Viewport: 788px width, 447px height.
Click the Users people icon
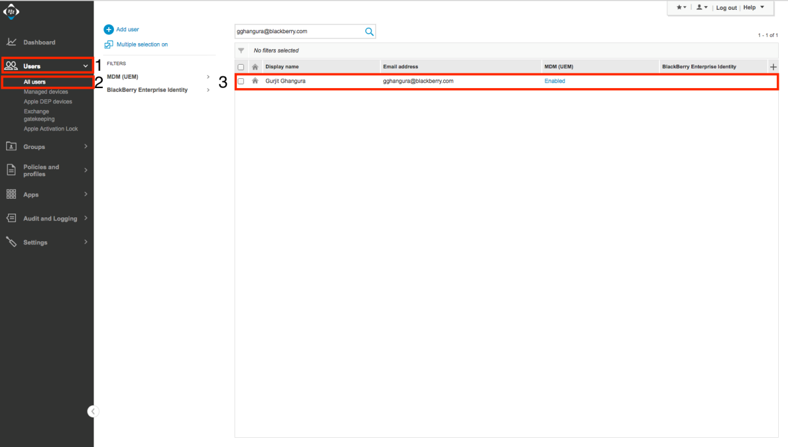pos(11,66)
